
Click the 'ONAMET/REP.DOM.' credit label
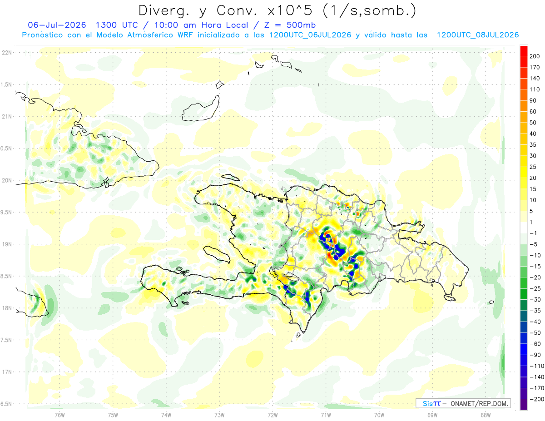point(478,403)
